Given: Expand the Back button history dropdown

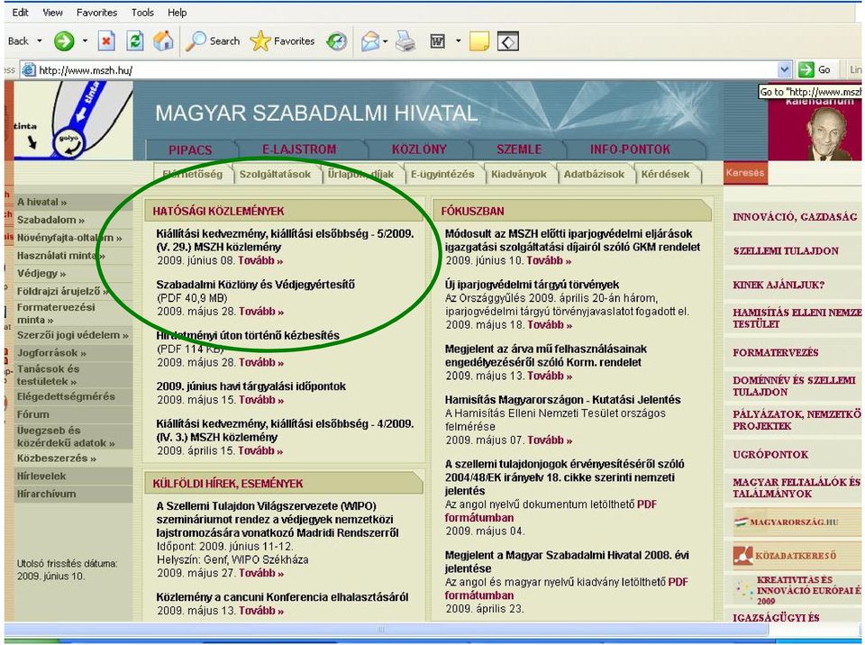Looking at the screenshot, I should click(39, 41).
